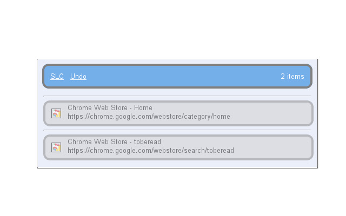Click the webstore/category/home URL
Screen dimensions: 346x216
[x=149, y=117]
